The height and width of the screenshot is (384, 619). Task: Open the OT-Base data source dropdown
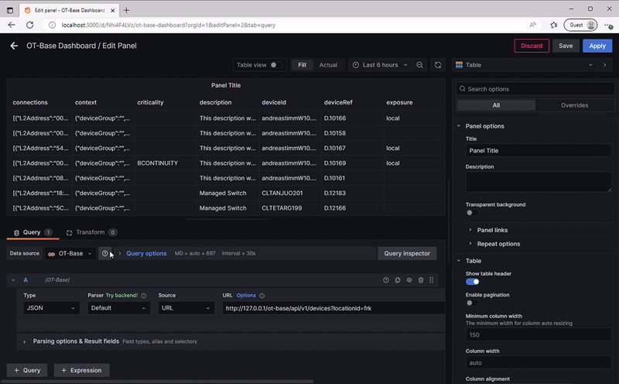pyautogui.click(x=70, y=253)
